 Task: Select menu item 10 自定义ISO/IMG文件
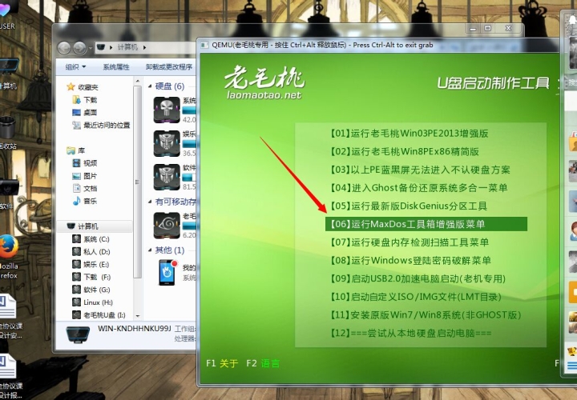[415, 297]
